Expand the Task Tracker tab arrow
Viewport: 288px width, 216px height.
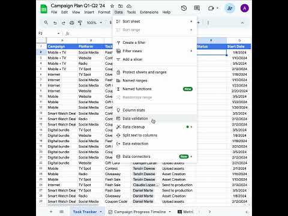pyautogui.click(x=101, y=212)
